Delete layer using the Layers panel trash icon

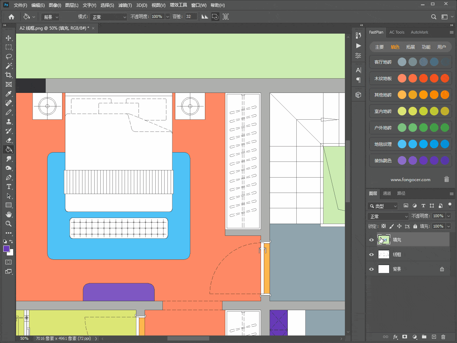(443, 337)
